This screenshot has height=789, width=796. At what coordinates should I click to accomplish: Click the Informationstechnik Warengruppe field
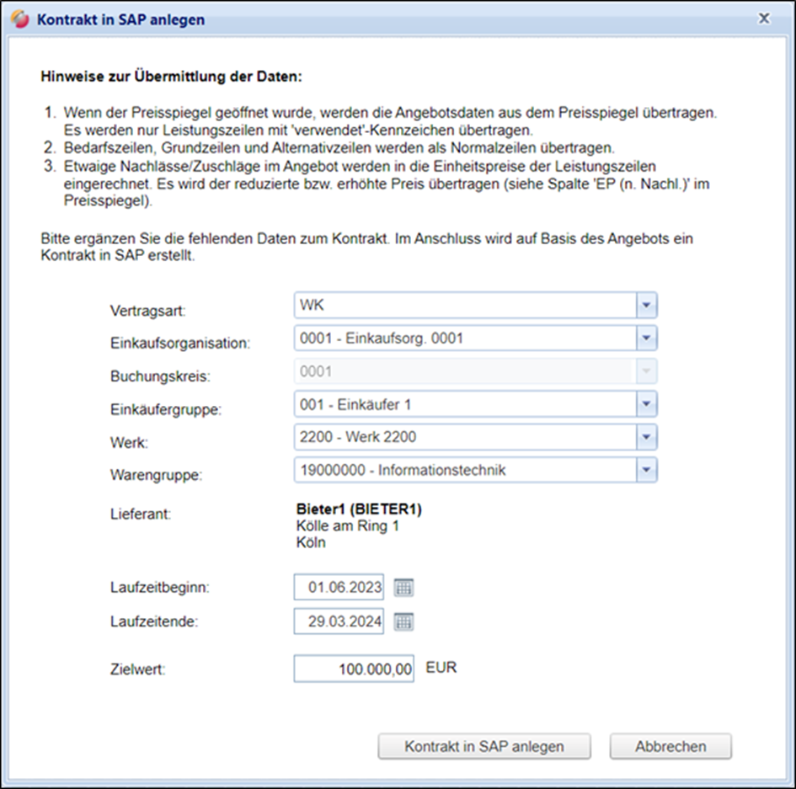463,471
